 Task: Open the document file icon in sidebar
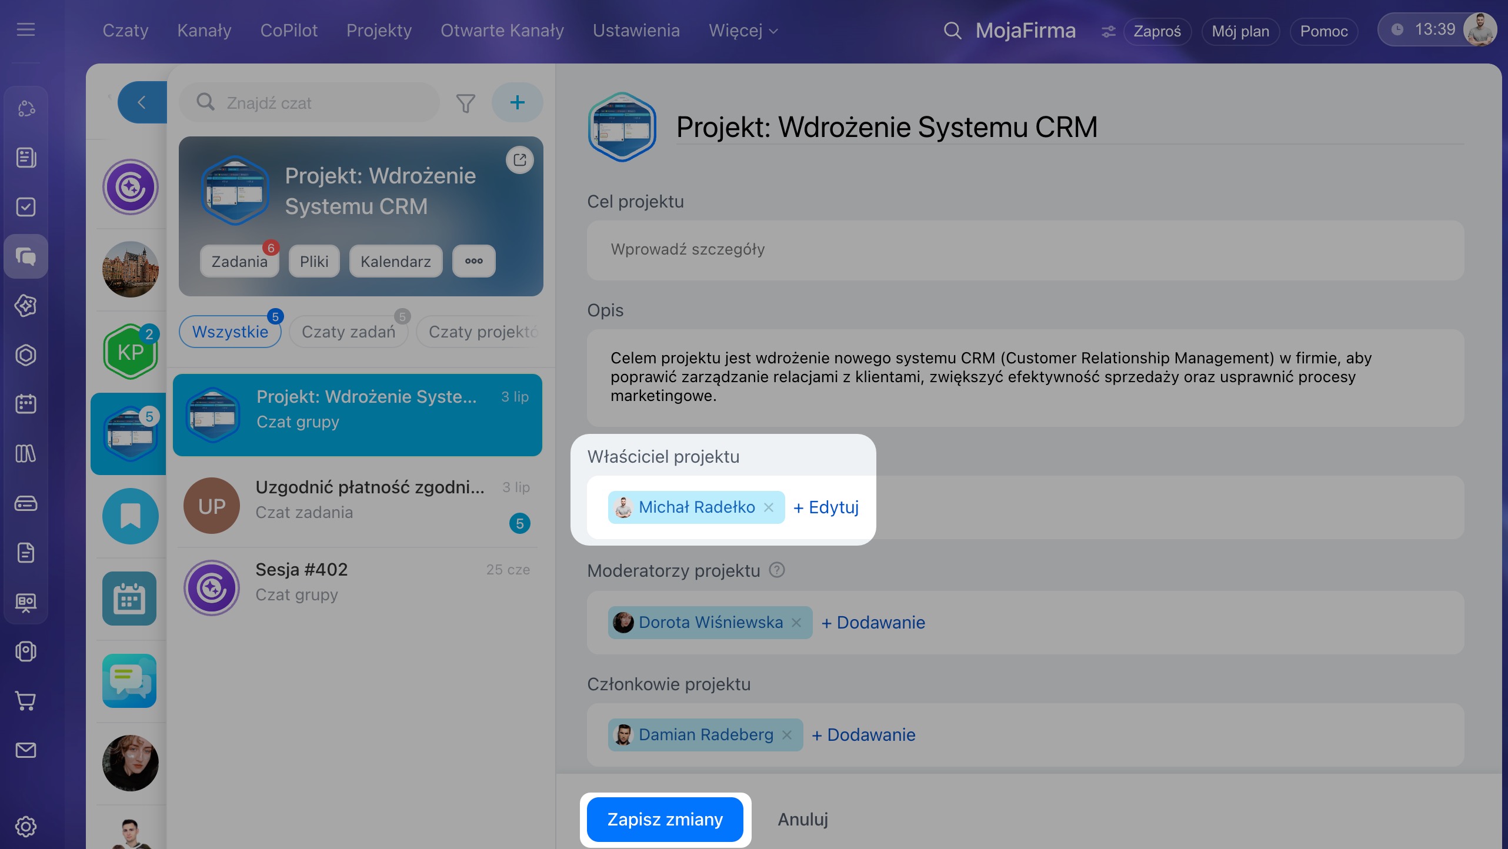point(26,553)
